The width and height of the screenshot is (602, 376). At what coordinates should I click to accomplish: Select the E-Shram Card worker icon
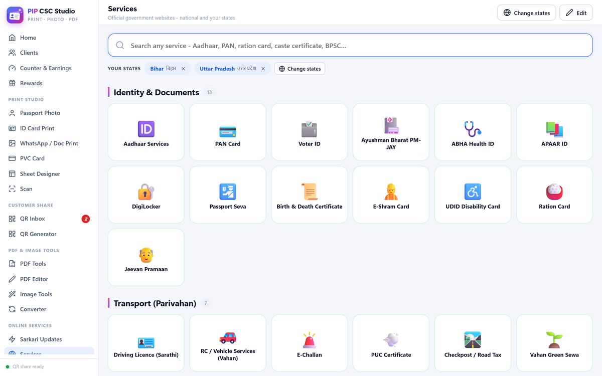[391, 192]
